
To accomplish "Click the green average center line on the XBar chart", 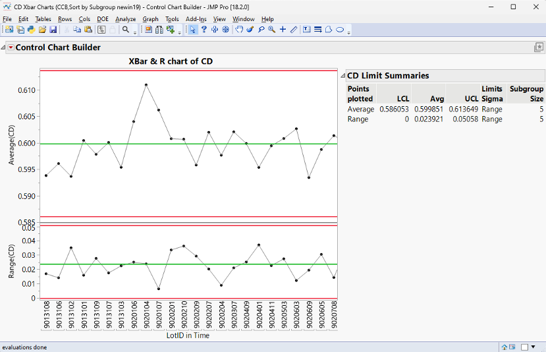I will click(189, 144).
